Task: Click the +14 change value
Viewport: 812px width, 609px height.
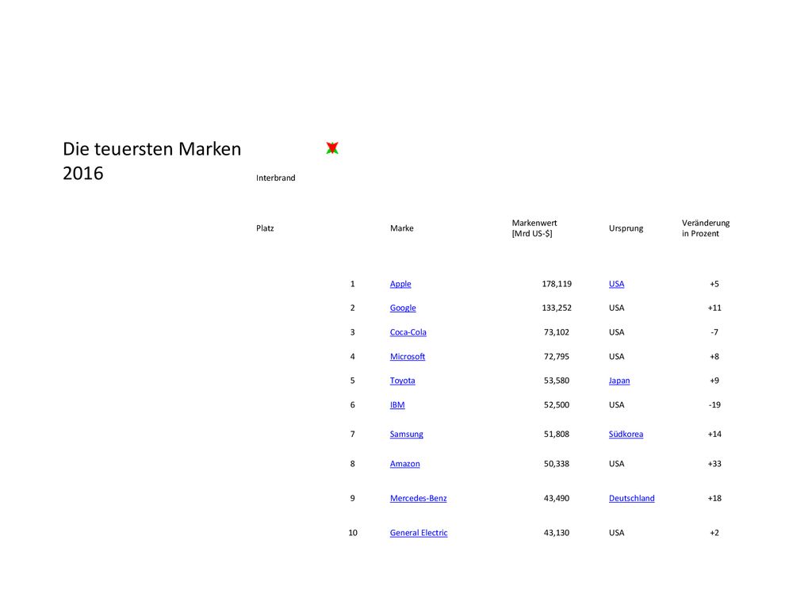Action: 714,434
